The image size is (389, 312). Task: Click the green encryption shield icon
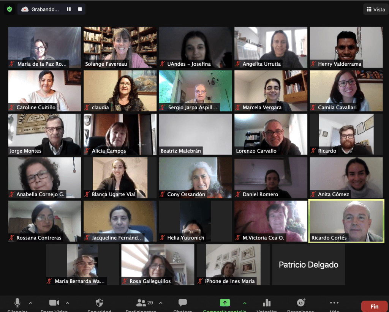[9, 9]
